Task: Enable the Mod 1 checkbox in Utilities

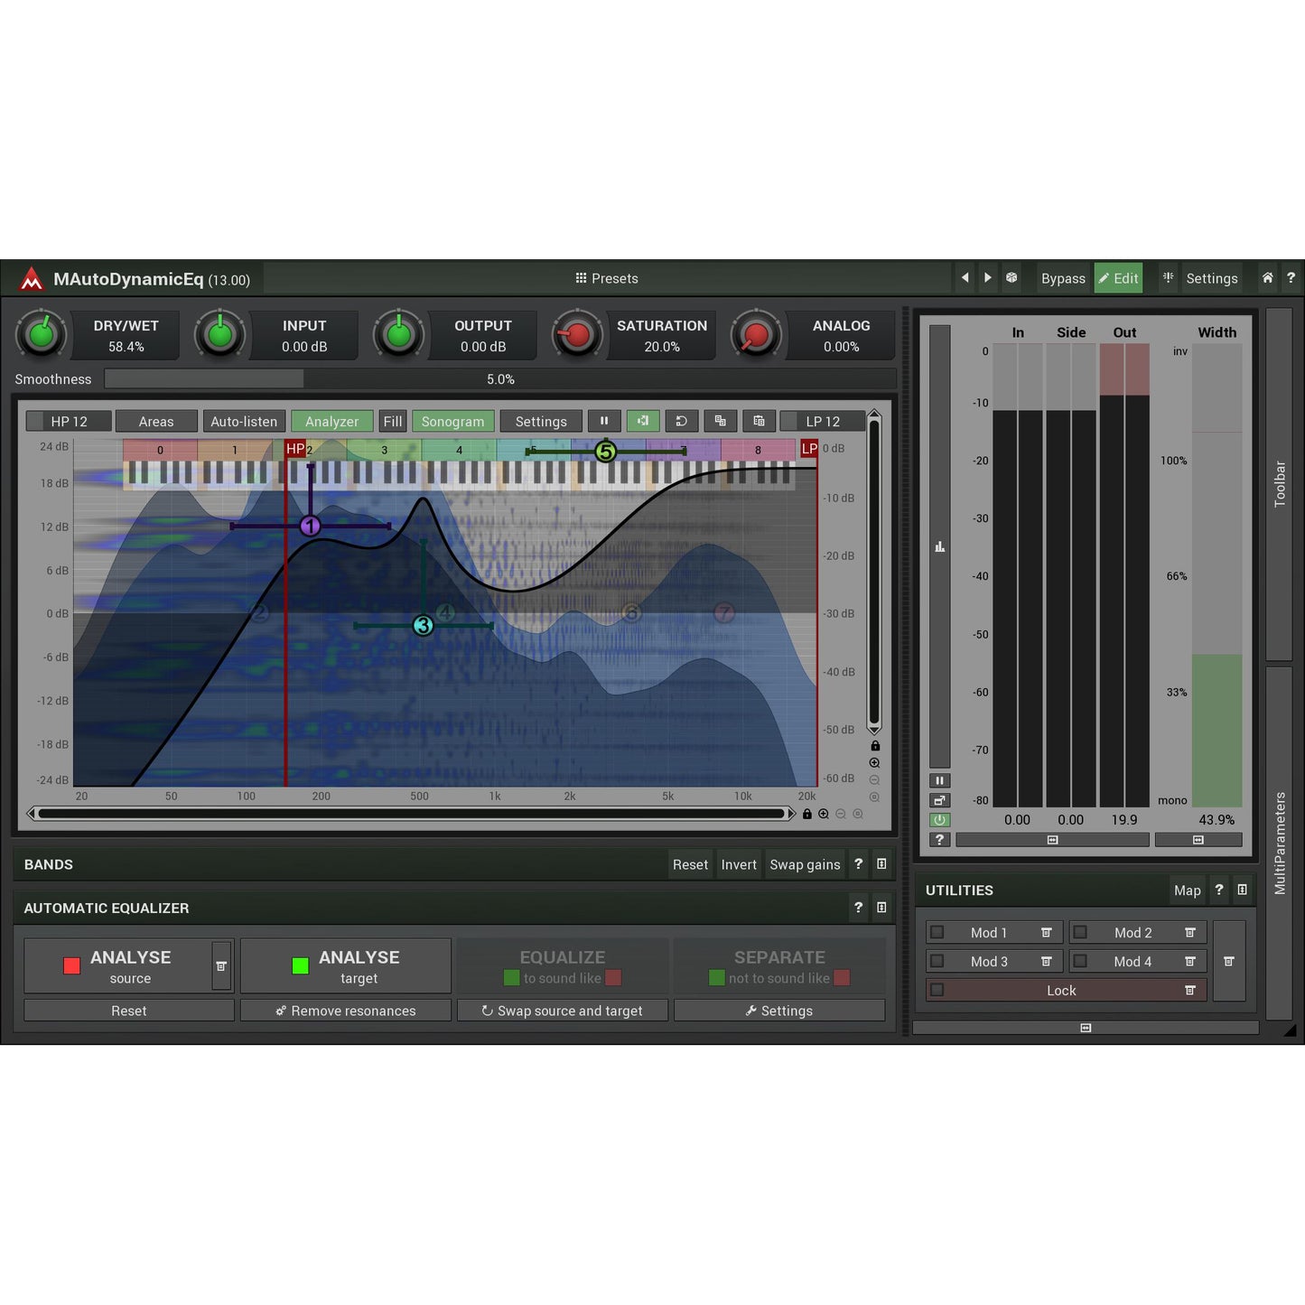Action: [937, 932]
